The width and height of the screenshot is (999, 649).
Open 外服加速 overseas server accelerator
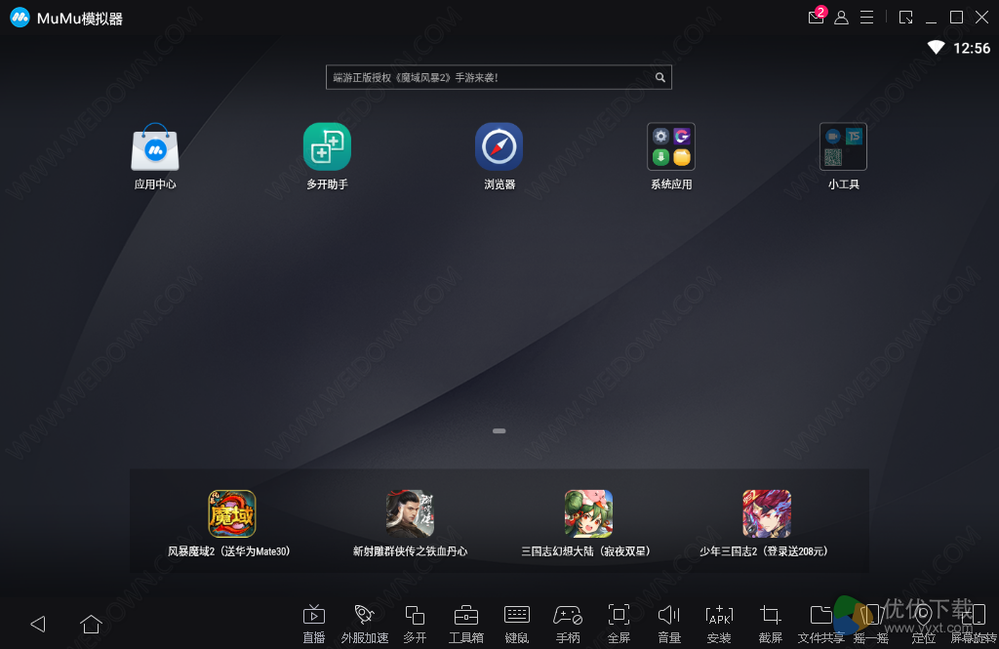click(365, 625)
